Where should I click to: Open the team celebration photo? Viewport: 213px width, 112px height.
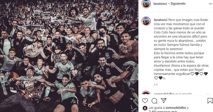tap(69, 56)
